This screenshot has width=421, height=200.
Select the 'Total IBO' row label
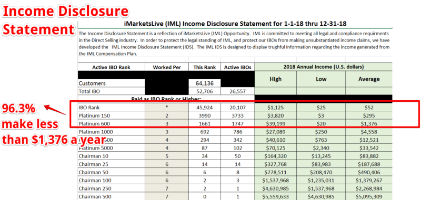(x=111, y=91)
